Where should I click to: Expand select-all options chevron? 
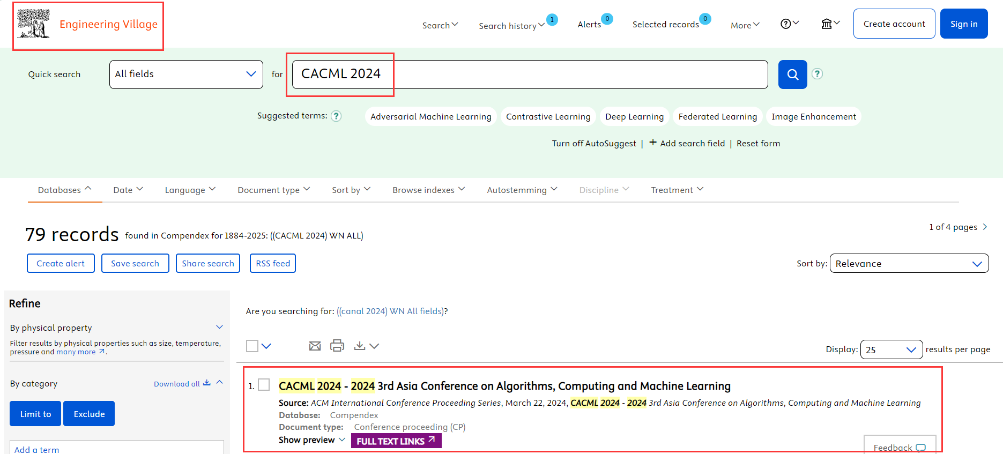pyautogui.click(x=266, y=346)
